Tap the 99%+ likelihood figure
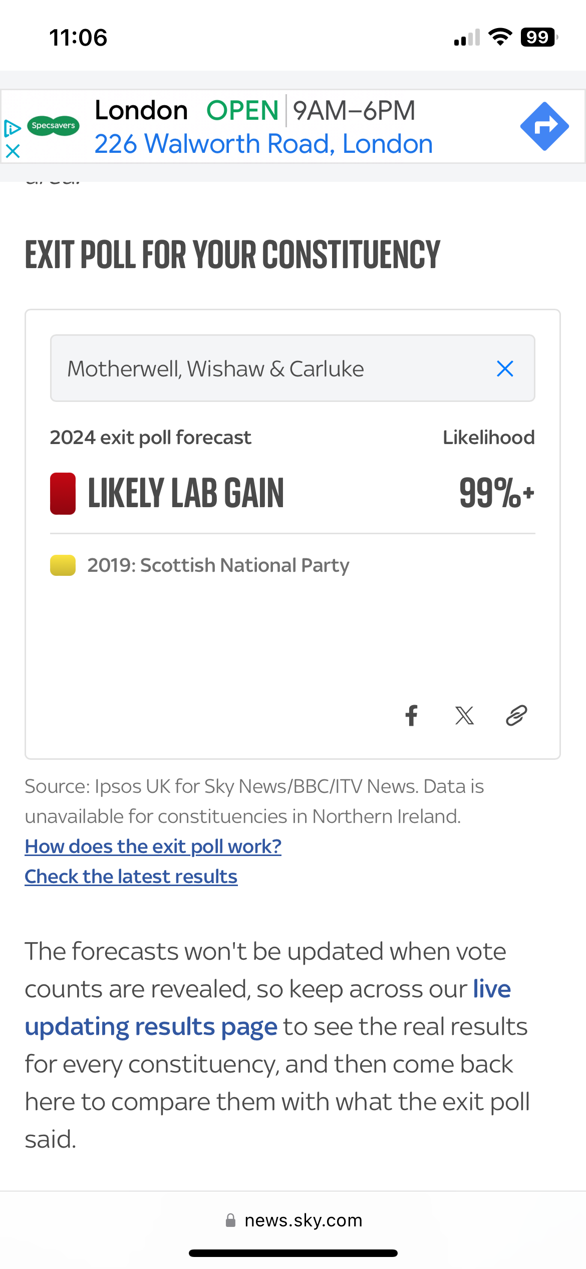 [x=497, y=493]
